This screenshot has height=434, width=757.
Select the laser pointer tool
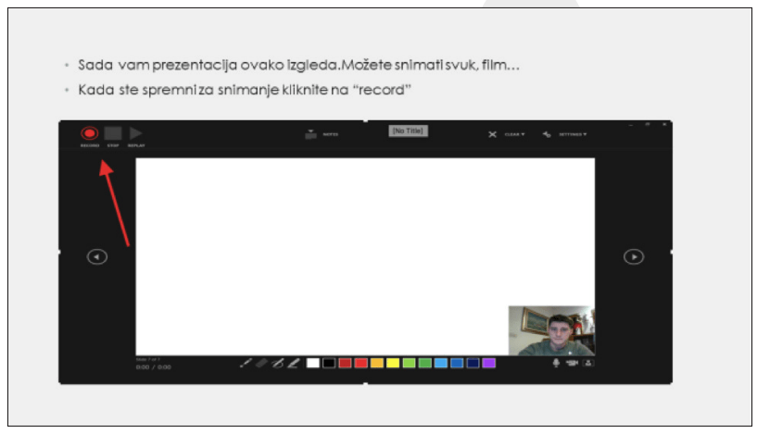click(x=246, y=363)
